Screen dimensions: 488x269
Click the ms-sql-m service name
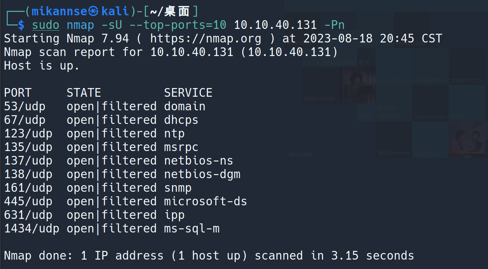click(x=191, y=228)
